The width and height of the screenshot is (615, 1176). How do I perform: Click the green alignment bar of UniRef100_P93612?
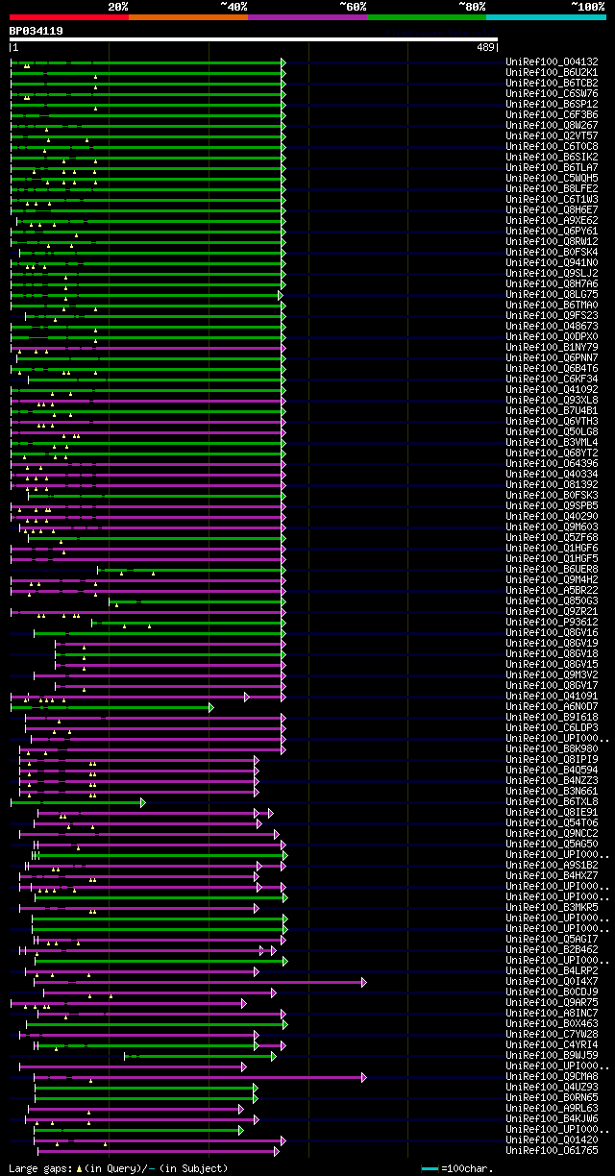click(188, 623)
